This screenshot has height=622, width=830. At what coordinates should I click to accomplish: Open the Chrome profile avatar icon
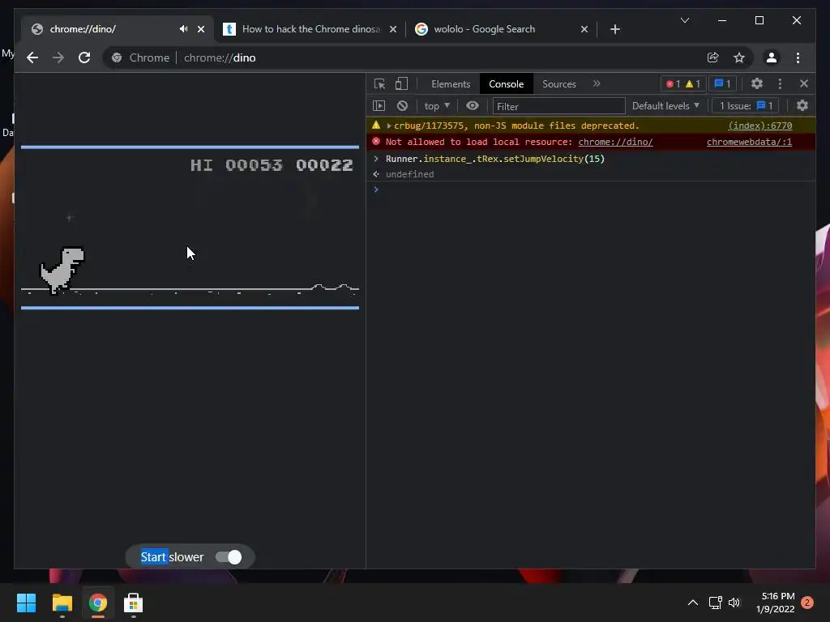pyautogui.click(x=772, y=58)
